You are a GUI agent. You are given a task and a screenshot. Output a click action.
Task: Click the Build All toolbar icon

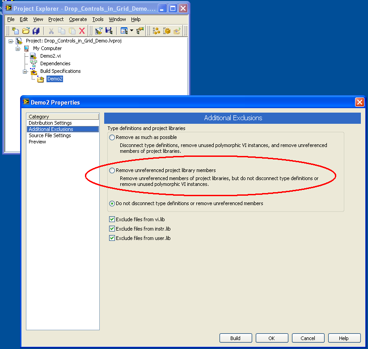point(157,31)
